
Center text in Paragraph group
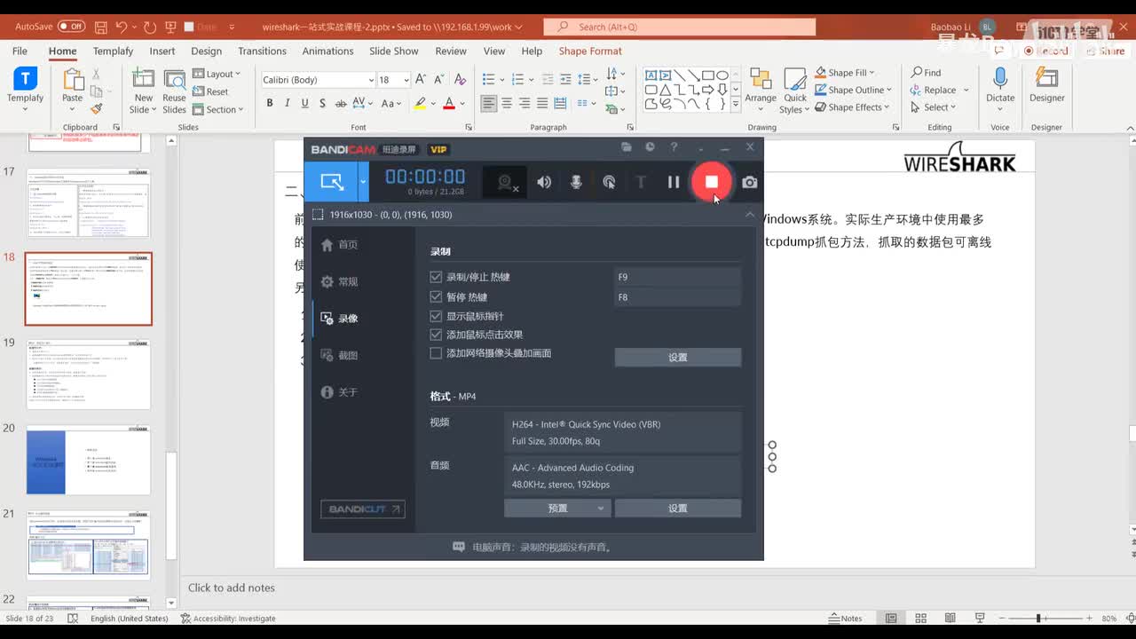point(507,103)
